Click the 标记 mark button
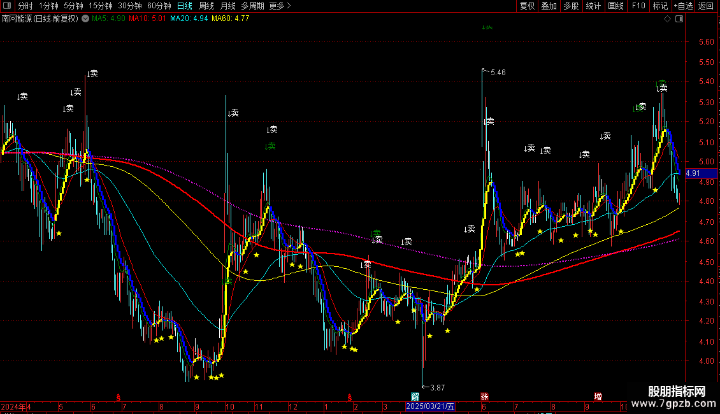Image resolution: width=720 pixels, height=414 pixels. 660,6
